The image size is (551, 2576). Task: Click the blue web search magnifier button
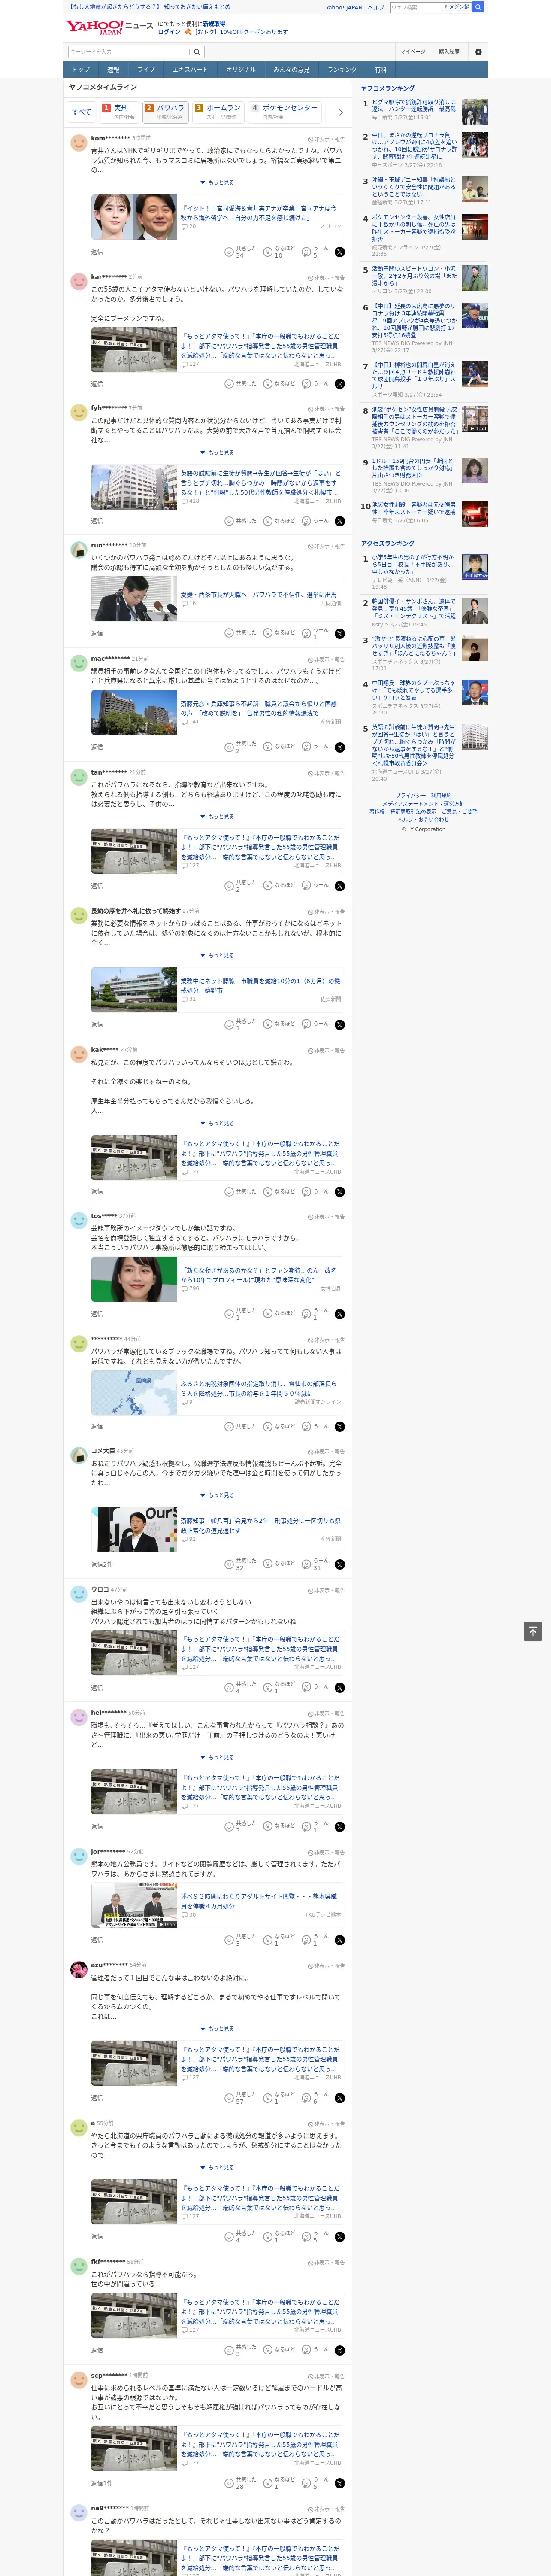click(x=478, y=7)
